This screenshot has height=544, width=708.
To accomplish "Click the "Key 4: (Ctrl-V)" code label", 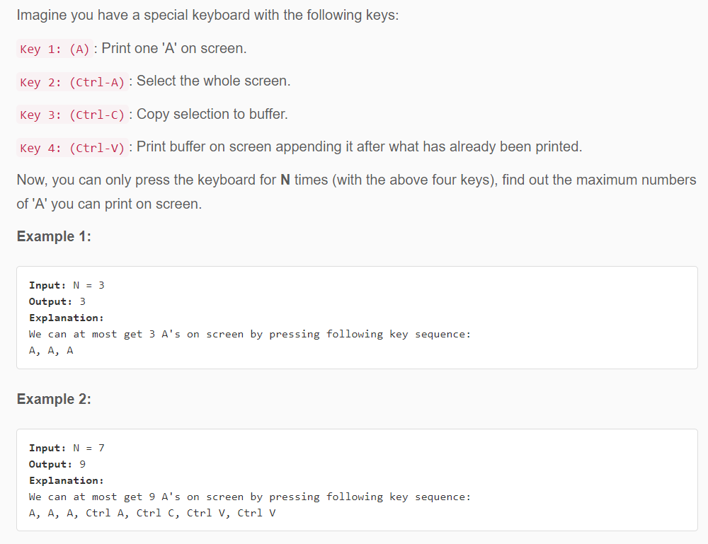I will coord(72,148).
